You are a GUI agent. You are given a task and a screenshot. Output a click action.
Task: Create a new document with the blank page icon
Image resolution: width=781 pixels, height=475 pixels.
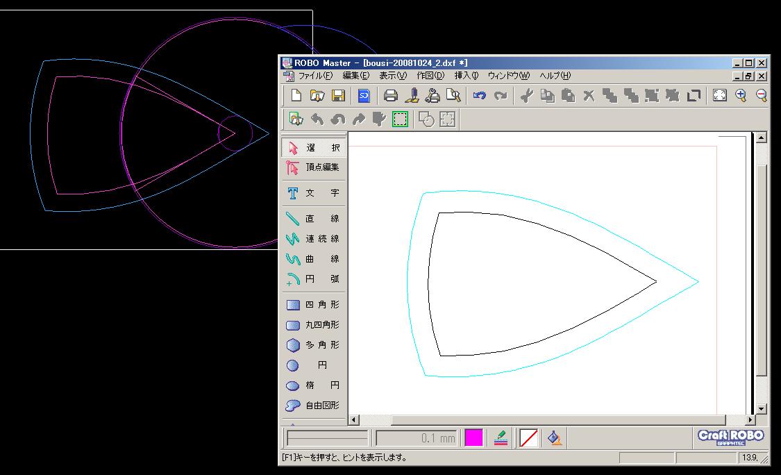pyautogui.click(x=296, y=96)
